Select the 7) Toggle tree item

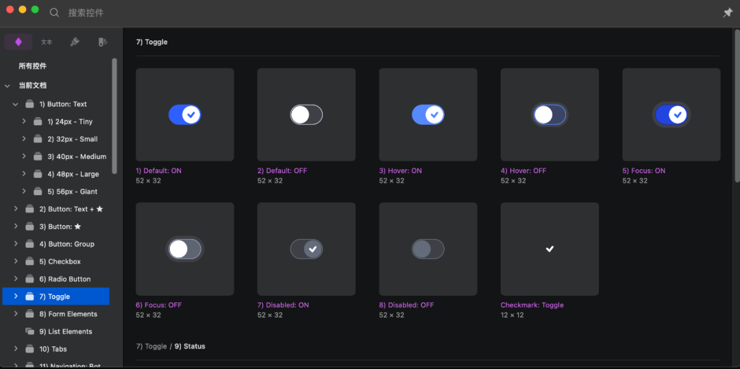point(56,296)
